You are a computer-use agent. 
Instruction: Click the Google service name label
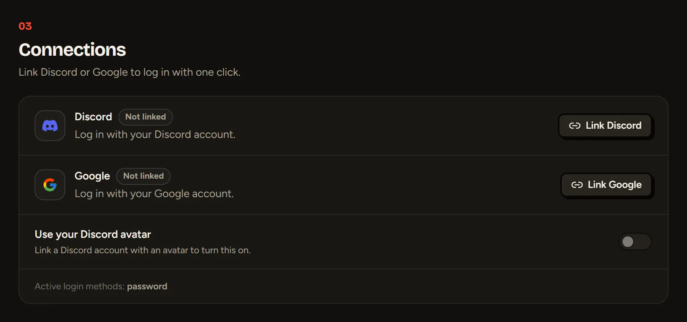[x=92, y=176]
